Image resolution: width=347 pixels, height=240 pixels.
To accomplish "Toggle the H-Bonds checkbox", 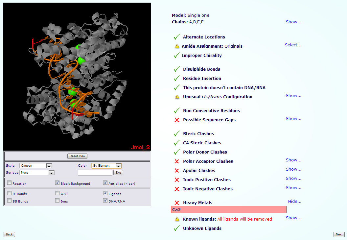I will [x=10, y=193].
